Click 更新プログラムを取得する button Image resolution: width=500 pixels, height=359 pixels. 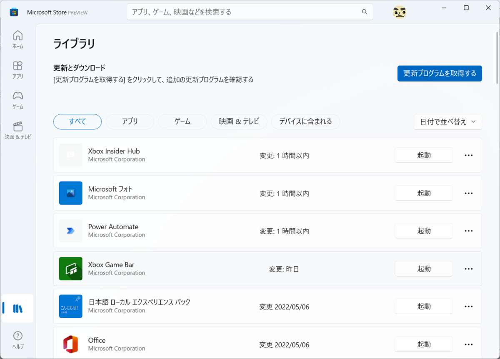pos(440,73)
